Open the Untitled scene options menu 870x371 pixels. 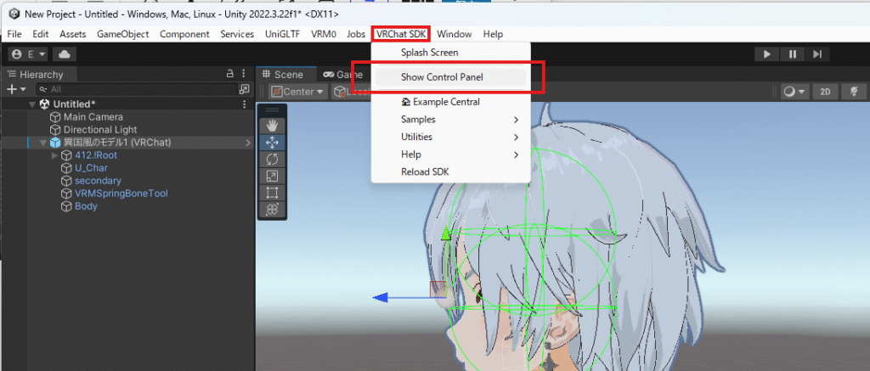pyautogui.click(x=245, y=104)
